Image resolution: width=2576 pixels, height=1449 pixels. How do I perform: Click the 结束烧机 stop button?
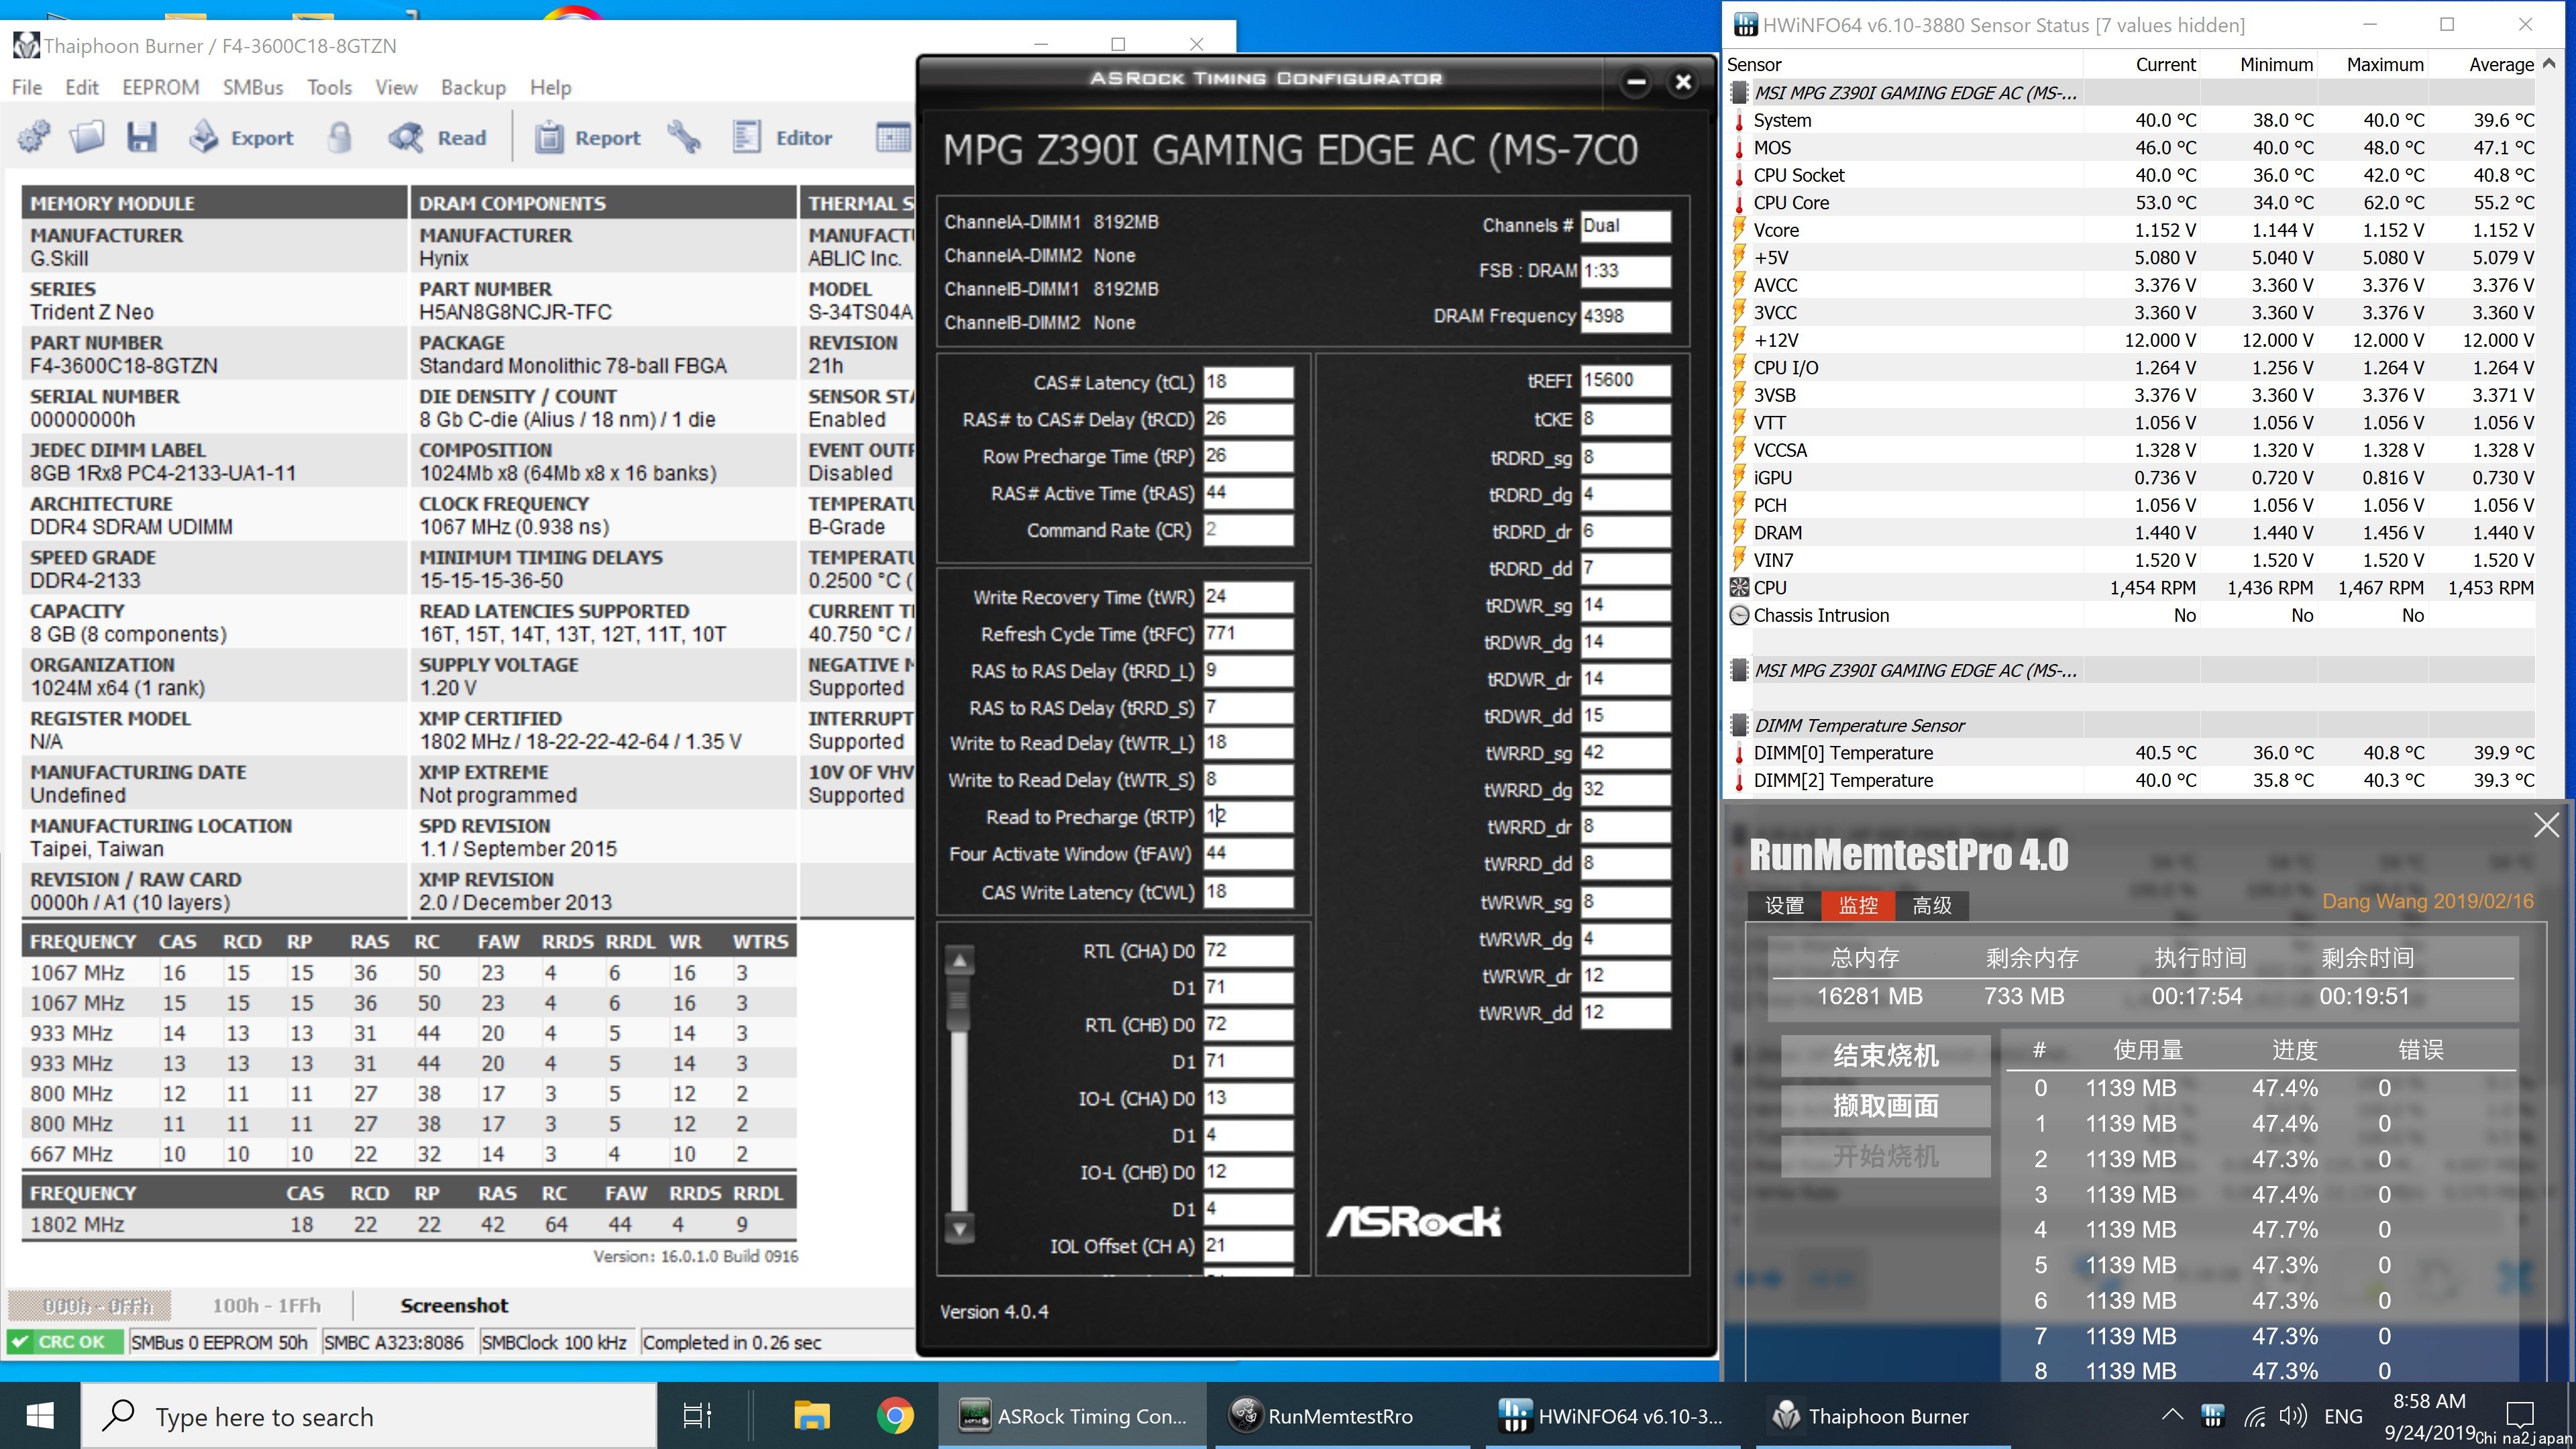point(1885,1055)
